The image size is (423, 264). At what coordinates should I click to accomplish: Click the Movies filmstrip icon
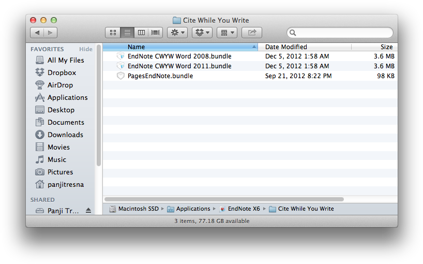(x=40, y=147)
